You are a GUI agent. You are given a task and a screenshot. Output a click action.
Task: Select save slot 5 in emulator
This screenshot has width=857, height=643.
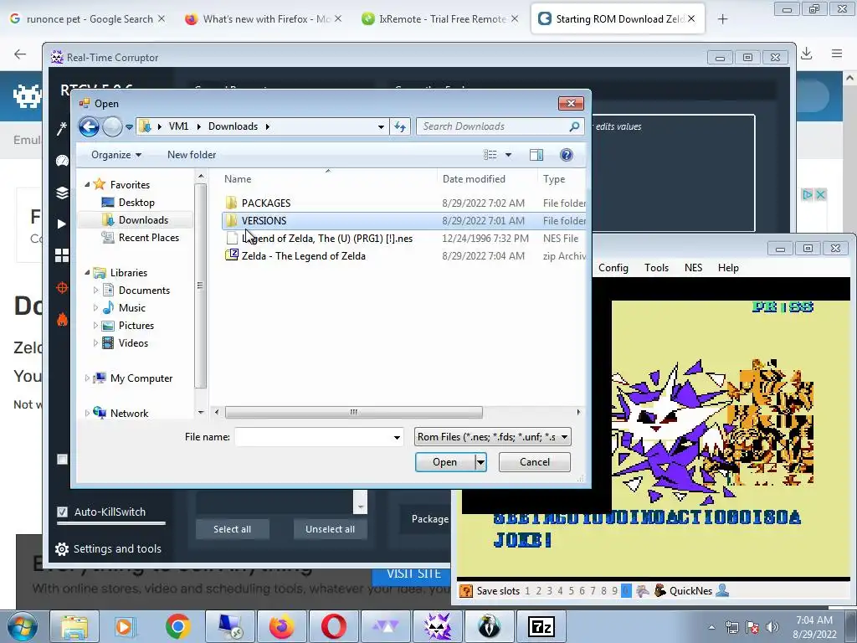click(x=571, y=591)
